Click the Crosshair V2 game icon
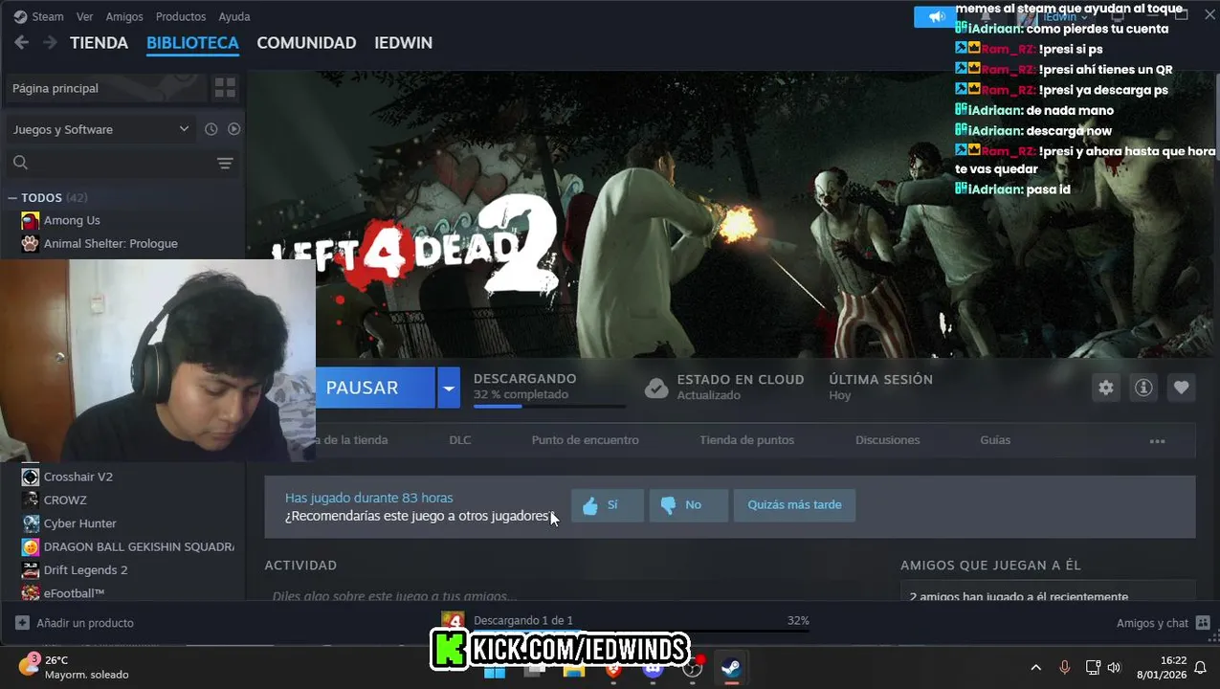The image size is (1220, 689). coord(30,477)
